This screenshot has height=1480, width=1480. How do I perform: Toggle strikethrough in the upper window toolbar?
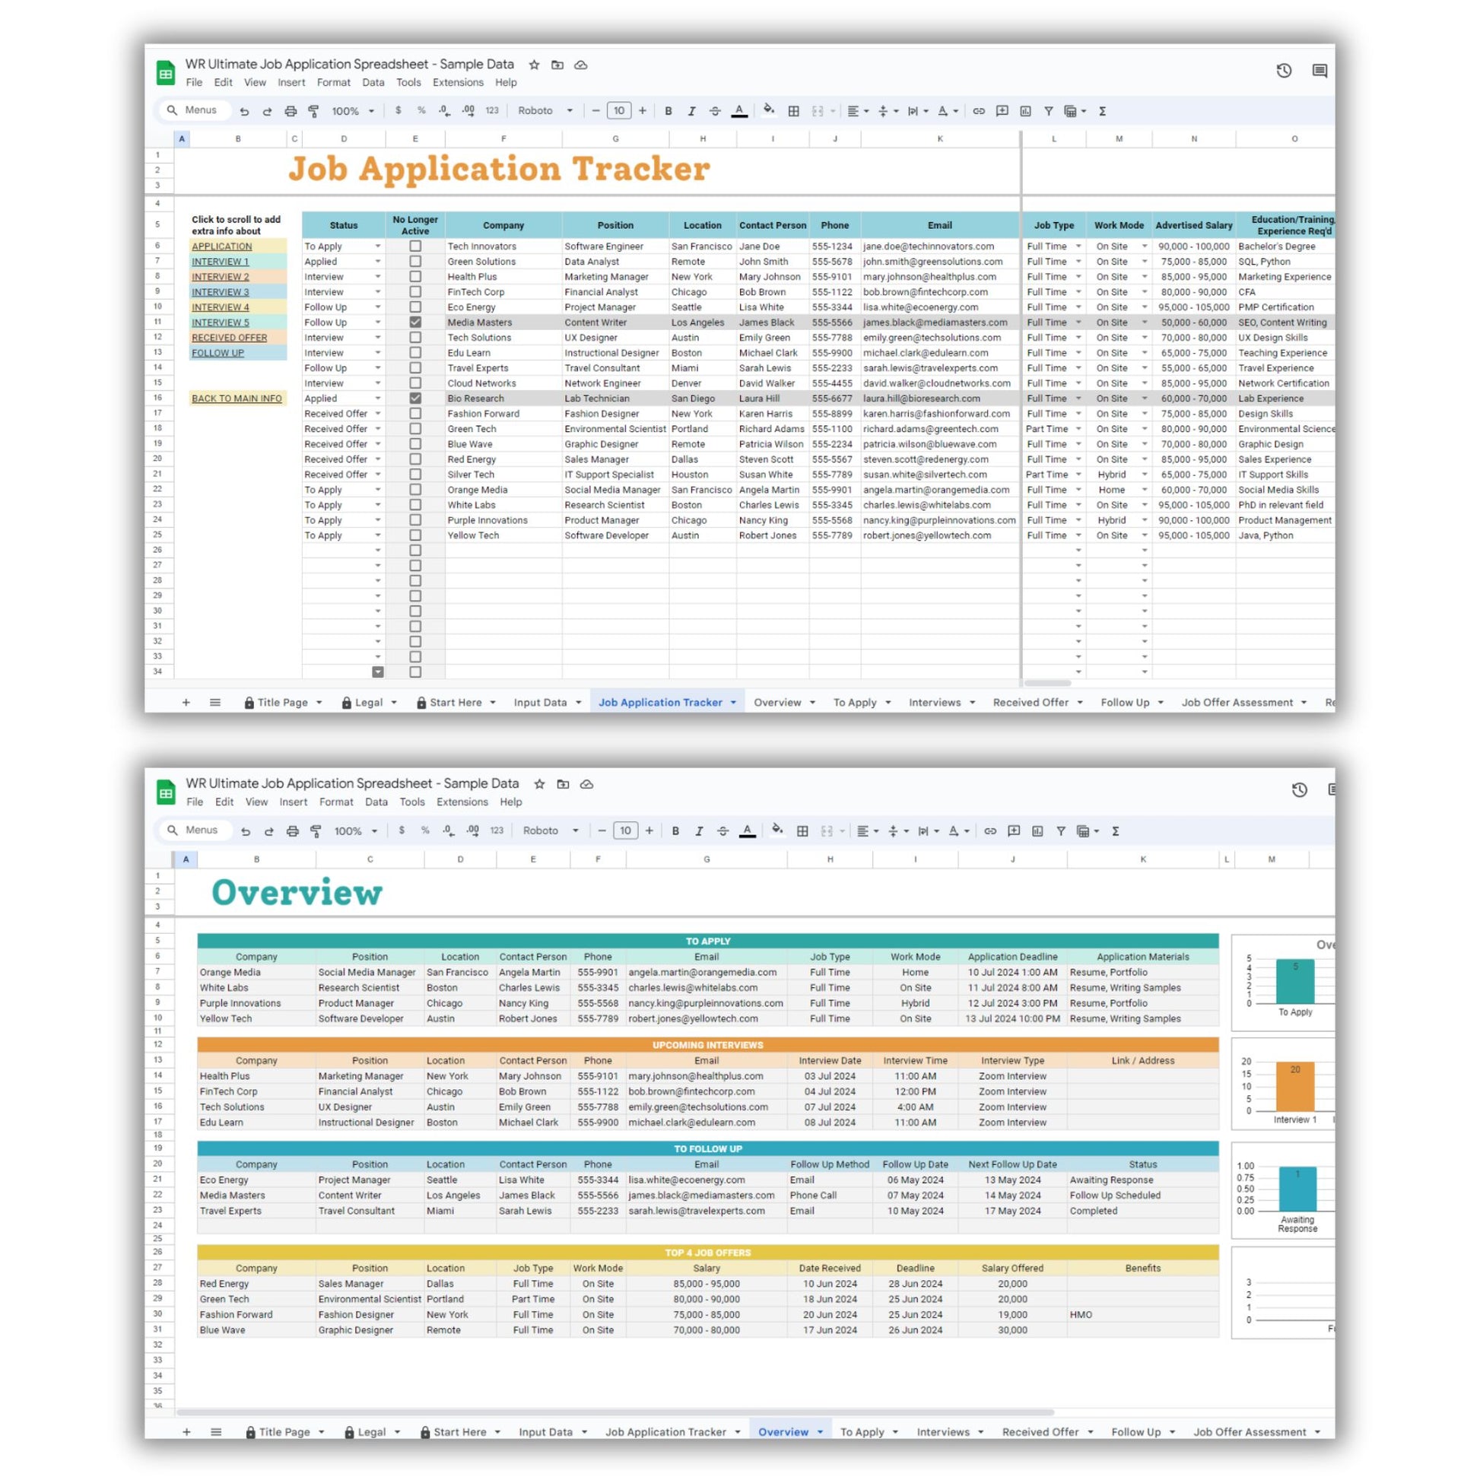pyautogui.click(x=715, y=111)
